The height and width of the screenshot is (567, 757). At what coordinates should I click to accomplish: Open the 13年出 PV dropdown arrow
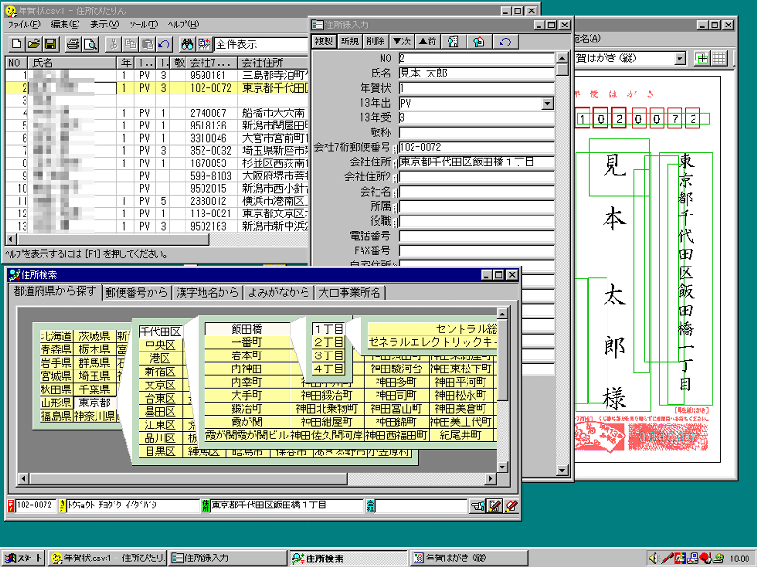(x=547, y=104)
